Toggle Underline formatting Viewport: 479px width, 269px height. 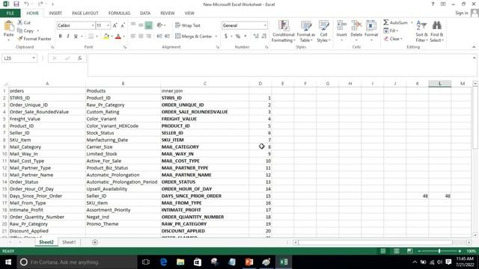click(x=76, y=36)
